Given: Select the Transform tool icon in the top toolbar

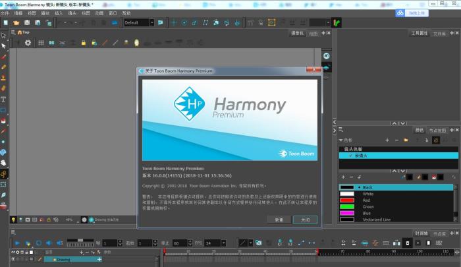Looking at the screenshot, I should (174, 22).
